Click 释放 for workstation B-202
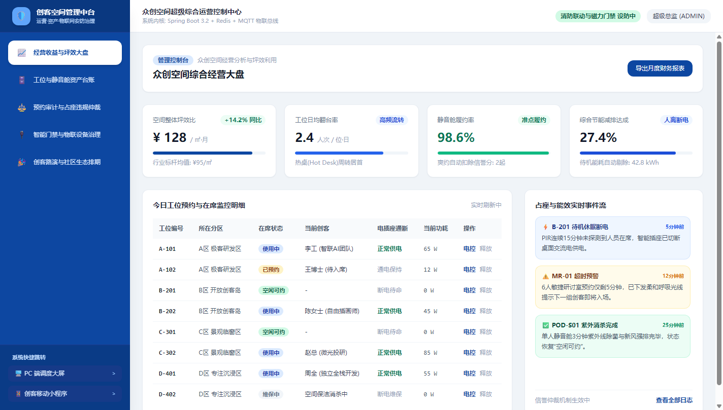Screen dimensions: 723x410 tap(486, 311)
